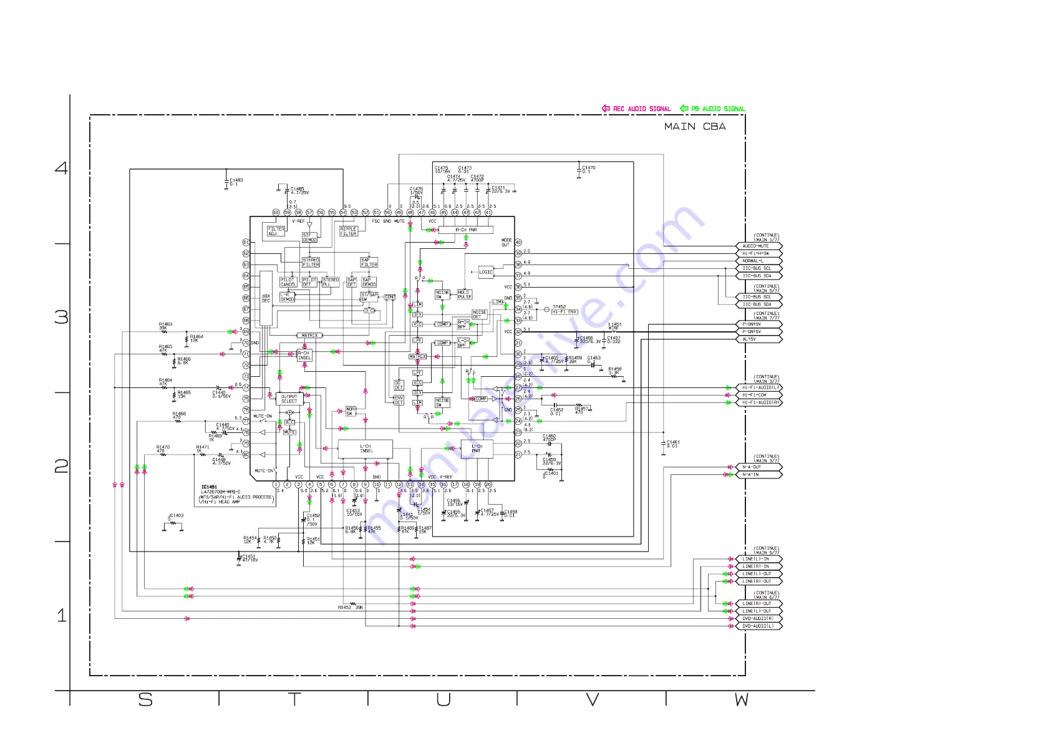Click the OUTPUT SELECT block
Viewport: 1061px width, 743px height.
point(289,399)
